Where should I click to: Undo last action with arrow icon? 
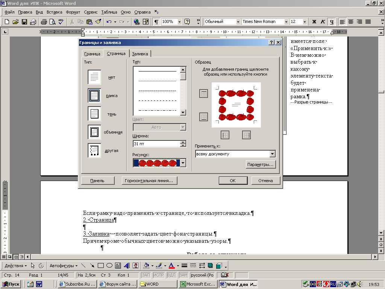[x=109, y=22]
